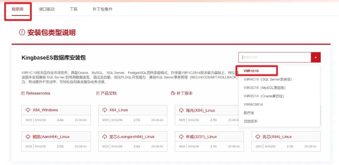The image size is (339, 165).
Task: Collapse the version dropdown arrow button
Action: point(316,57)
